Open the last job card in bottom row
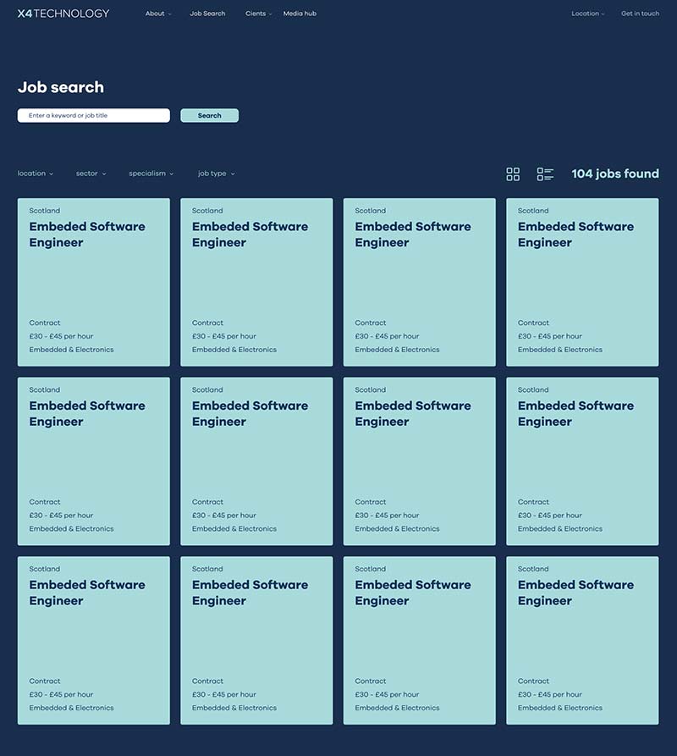This screenshot has width=677, height=756. click(582, 640)
